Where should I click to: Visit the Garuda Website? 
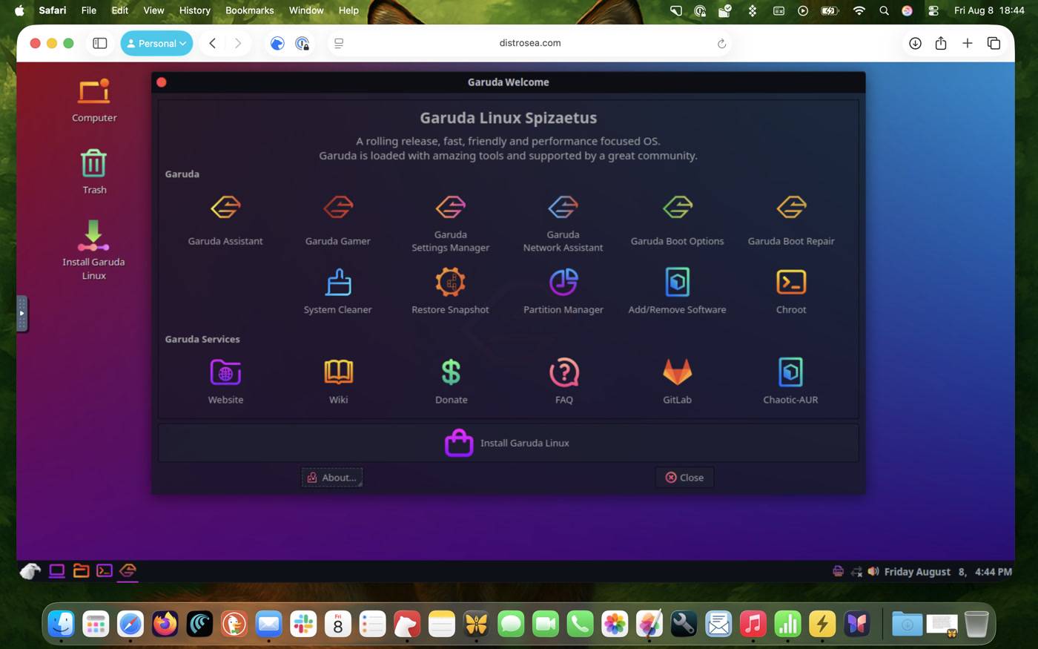[x=225, y=381]
